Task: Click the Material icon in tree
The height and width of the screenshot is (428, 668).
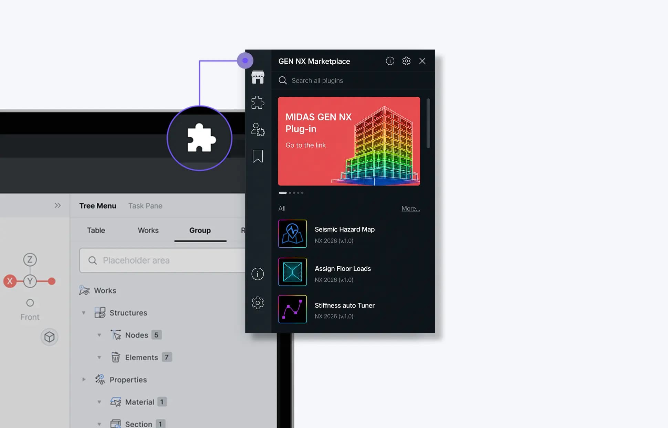Action: 116,402
